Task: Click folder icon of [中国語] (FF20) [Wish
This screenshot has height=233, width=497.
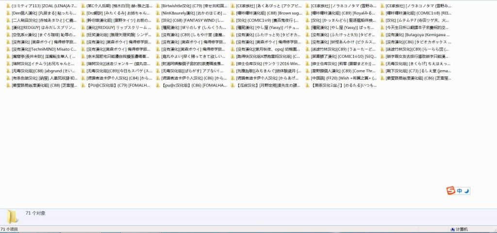Action: (x=308, y=78)
